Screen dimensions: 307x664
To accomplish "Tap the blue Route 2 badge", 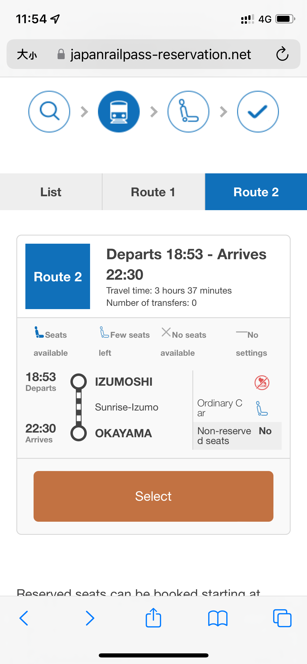I will [58, 276].
